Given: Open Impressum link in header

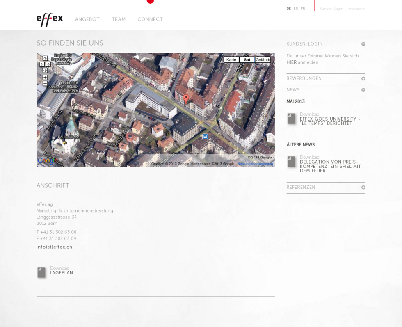Looking at the screenshot, I should point(356,9).
